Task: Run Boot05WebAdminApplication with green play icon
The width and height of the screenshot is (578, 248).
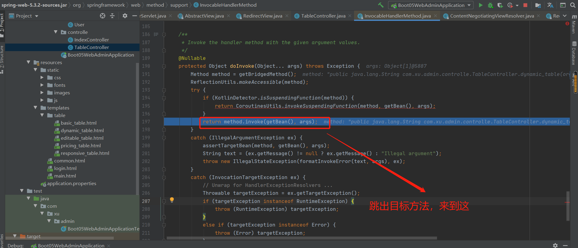Action: coord(481,5)
